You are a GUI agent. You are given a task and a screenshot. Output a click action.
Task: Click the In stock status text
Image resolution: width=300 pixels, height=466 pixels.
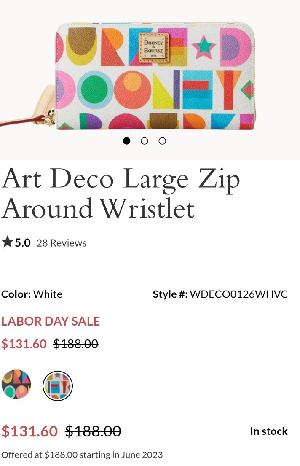pos(269,431)
